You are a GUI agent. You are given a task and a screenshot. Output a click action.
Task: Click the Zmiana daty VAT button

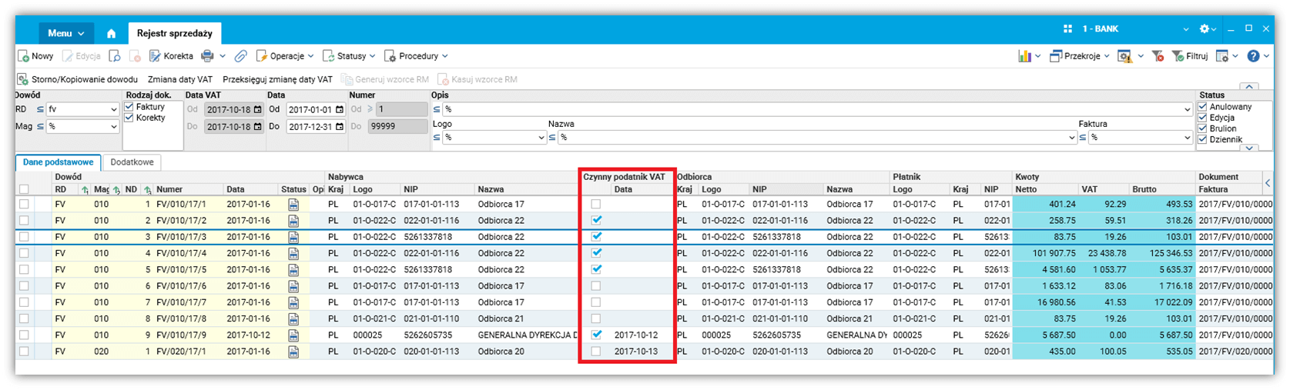click(180, 79)
